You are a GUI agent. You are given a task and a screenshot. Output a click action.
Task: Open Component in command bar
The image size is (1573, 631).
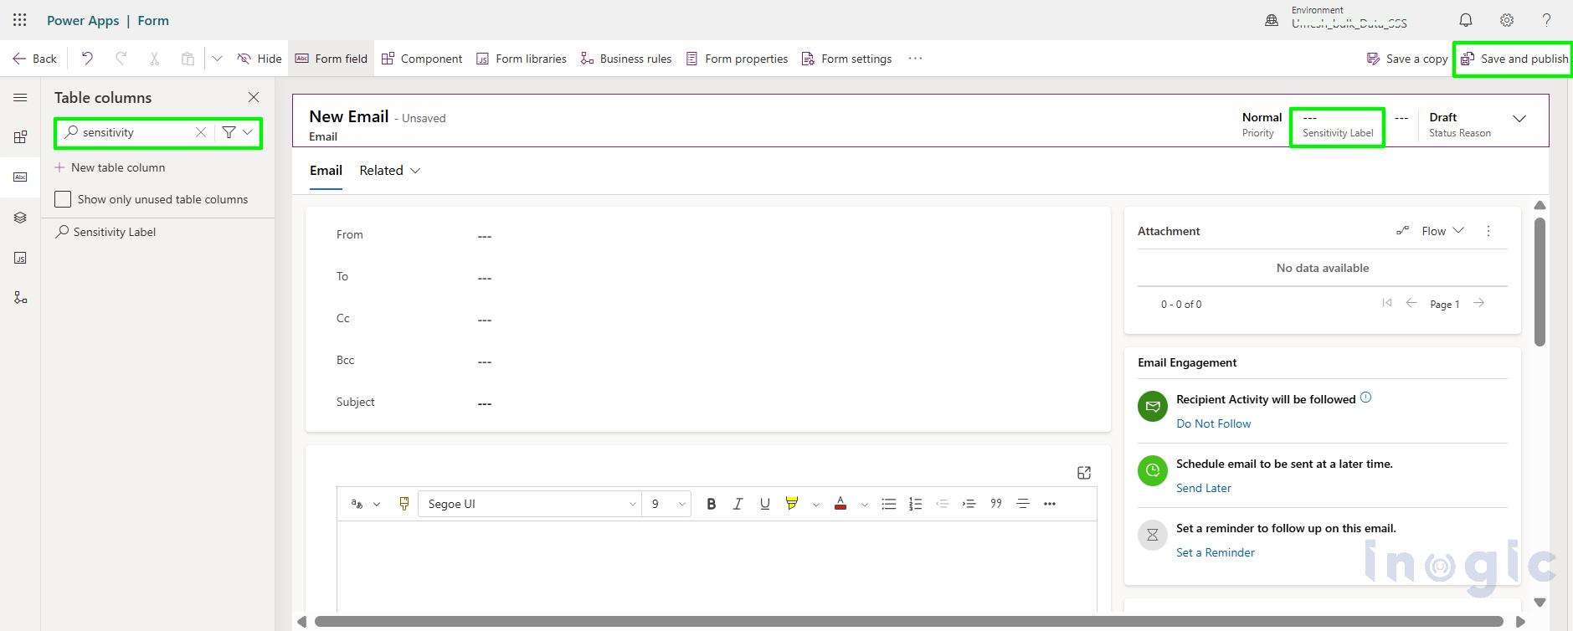click(422, 59)
